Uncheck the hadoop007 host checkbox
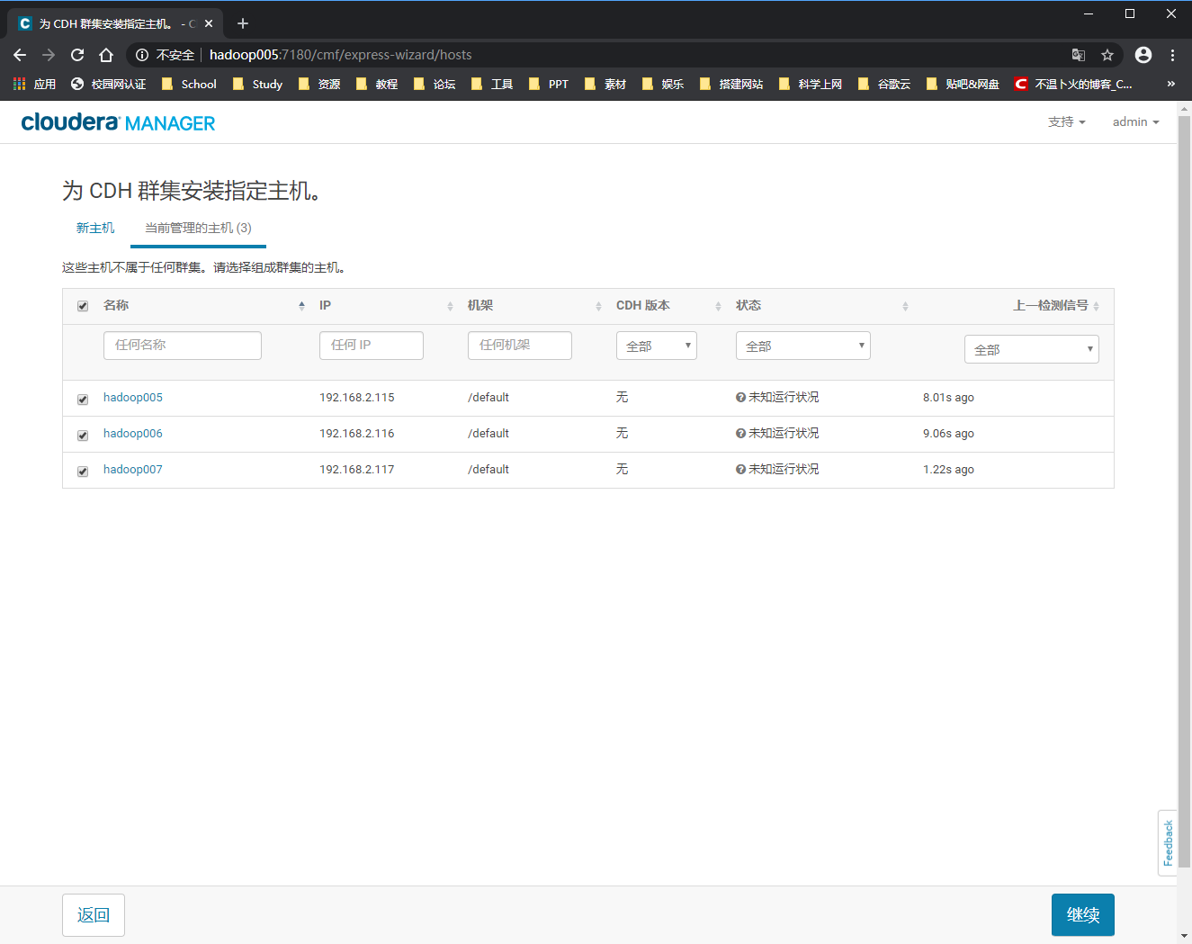This screenshot has width=1192, height=944. coord(83,471)
